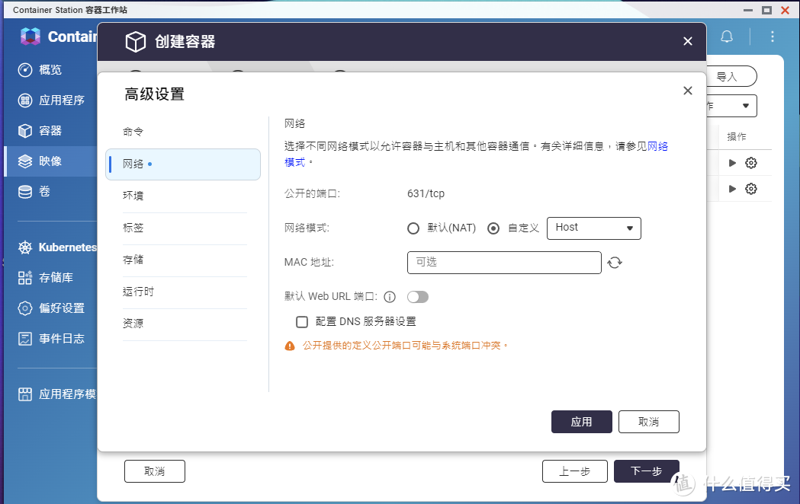
Task: Click the 应用 (Apply) button
Action: 582,421
